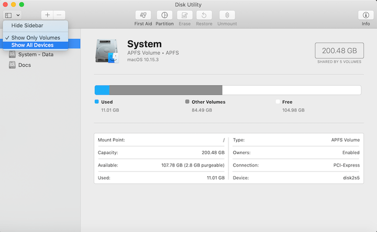Click the add volume plus button
This screenshot has width=377, height=232.
coord(47,15)
